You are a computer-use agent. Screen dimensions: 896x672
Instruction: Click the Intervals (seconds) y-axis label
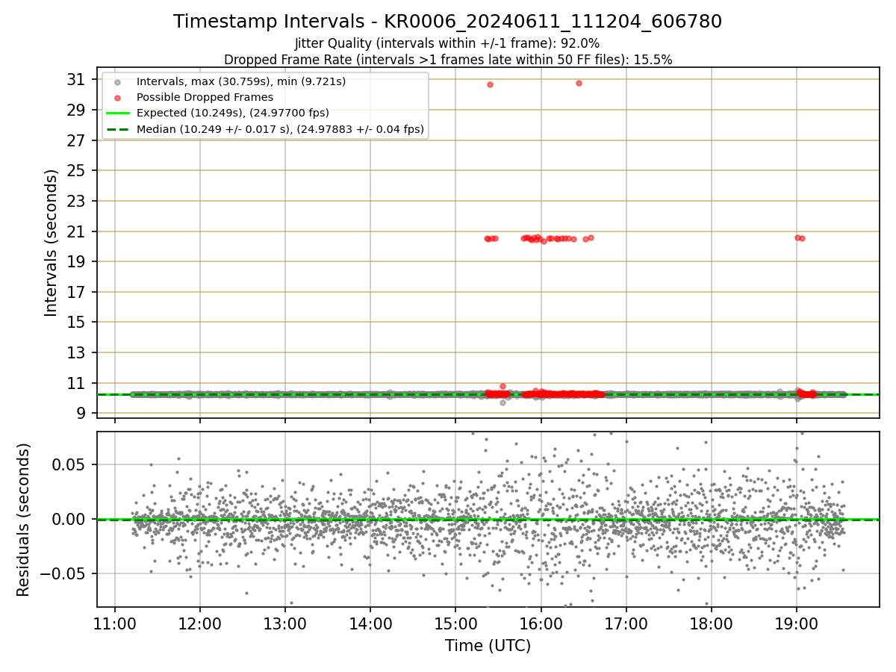click(x=52, y=243)
